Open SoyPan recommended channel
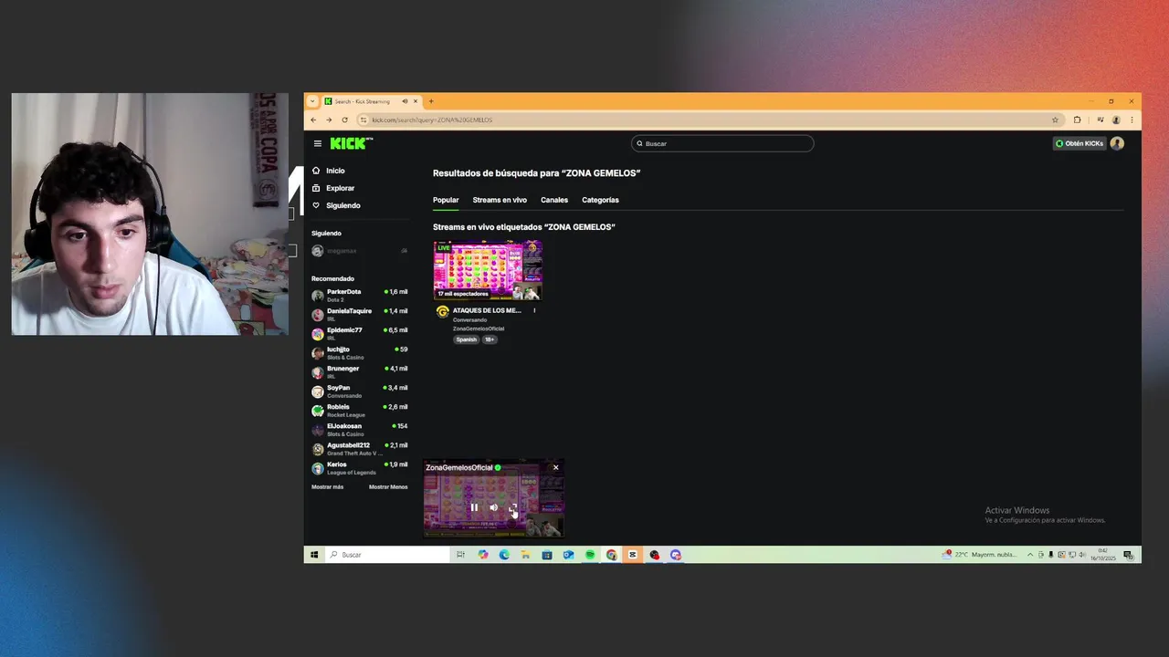The width and height of the screenshot is (1169, 657). tap(360, 391)
